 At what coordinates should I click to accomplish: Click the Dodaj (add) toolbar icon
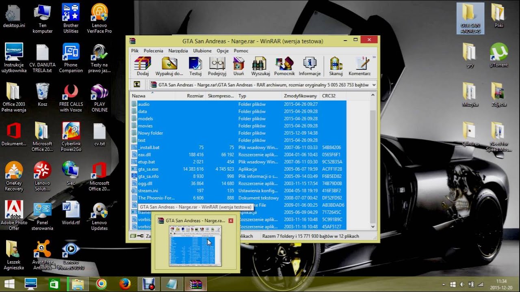click(x=143, y=67)
